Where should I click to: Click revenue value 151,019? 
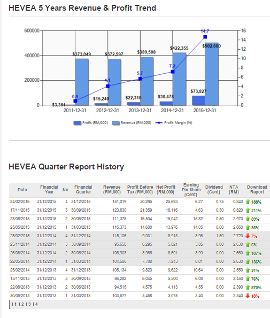(x=119, y=202)
